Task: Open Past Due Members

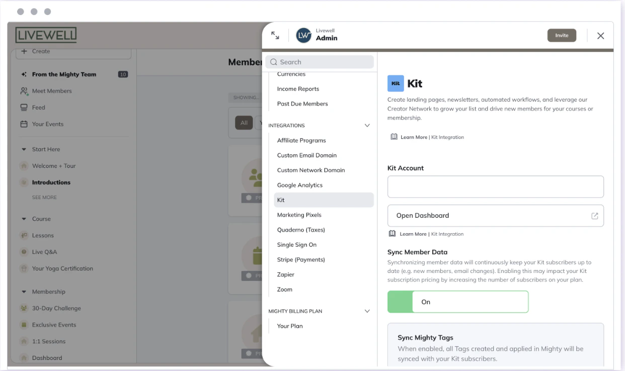Action: (x=302, y=104)
